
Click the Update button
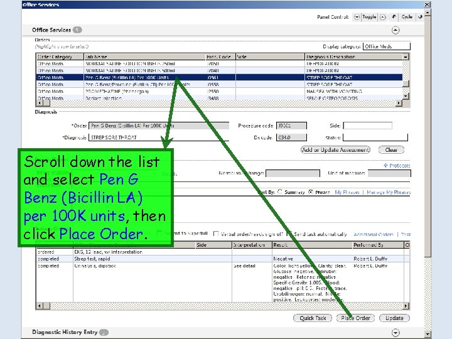pos(394,318)
